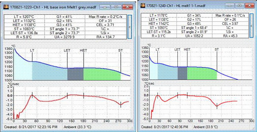This screenshot has width=257, height=132.
Task: Close the HL base iron Melt1 grey window
Action: (x=127, y=7)
